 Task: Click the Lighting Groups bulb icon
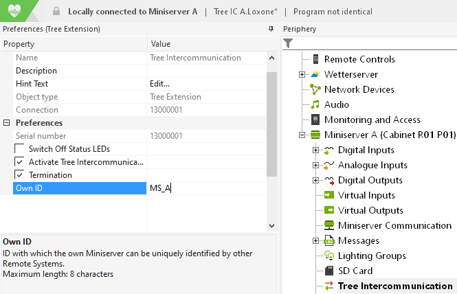point(329,256)
